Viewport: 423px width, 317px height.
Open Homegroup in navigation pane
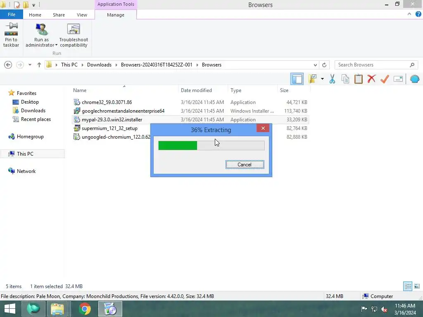(x=30, y=136)
